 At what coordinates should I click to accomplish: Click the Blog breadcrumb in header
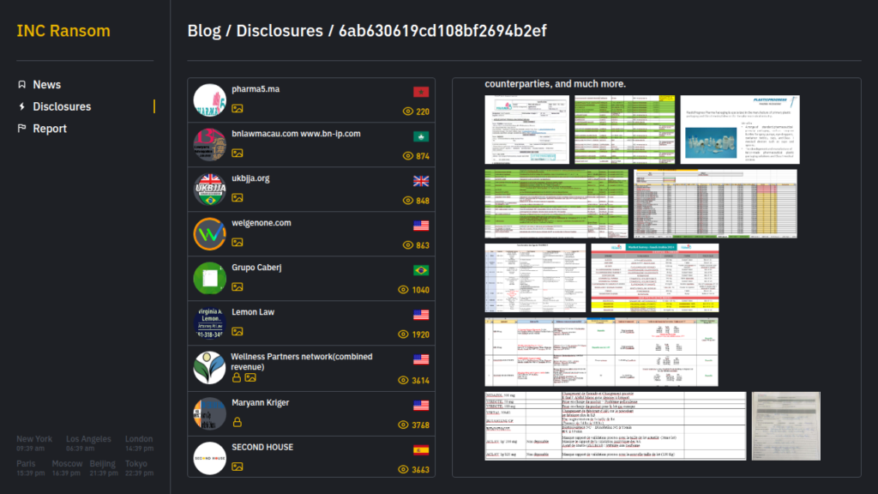pos(204,31)
